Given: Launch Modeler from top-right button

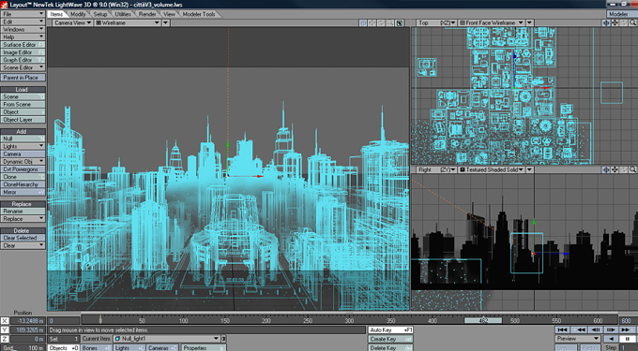Looking at the screenshot, I should tap(622, 14).
